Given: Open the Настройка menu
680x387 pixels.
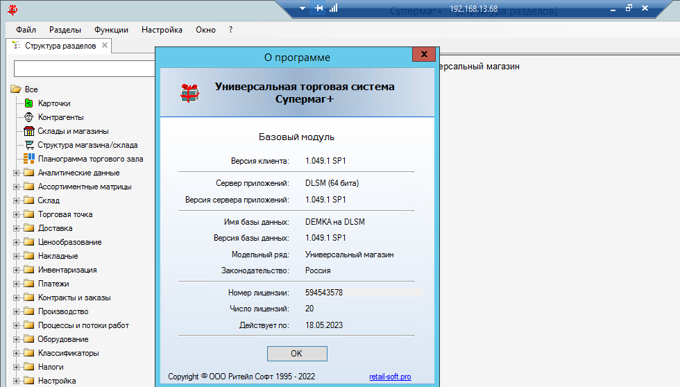Looking at the screenshot, I should [x=162, y=30].
